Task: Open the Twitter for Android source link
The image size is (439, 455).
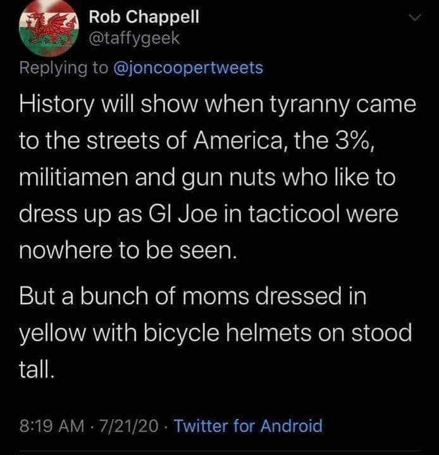Action: 247,426
